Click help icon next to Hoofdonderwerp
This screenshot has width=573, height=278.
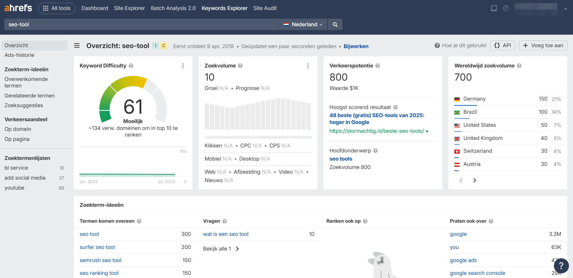pyautogui.click(x=375, y=151)
